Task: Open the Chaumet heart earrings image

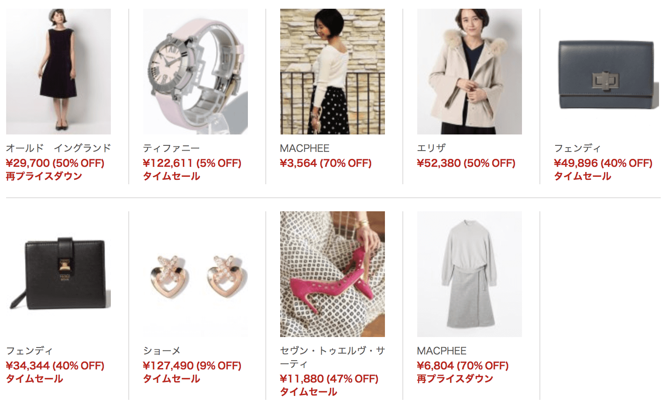Action: coord(196,274)
